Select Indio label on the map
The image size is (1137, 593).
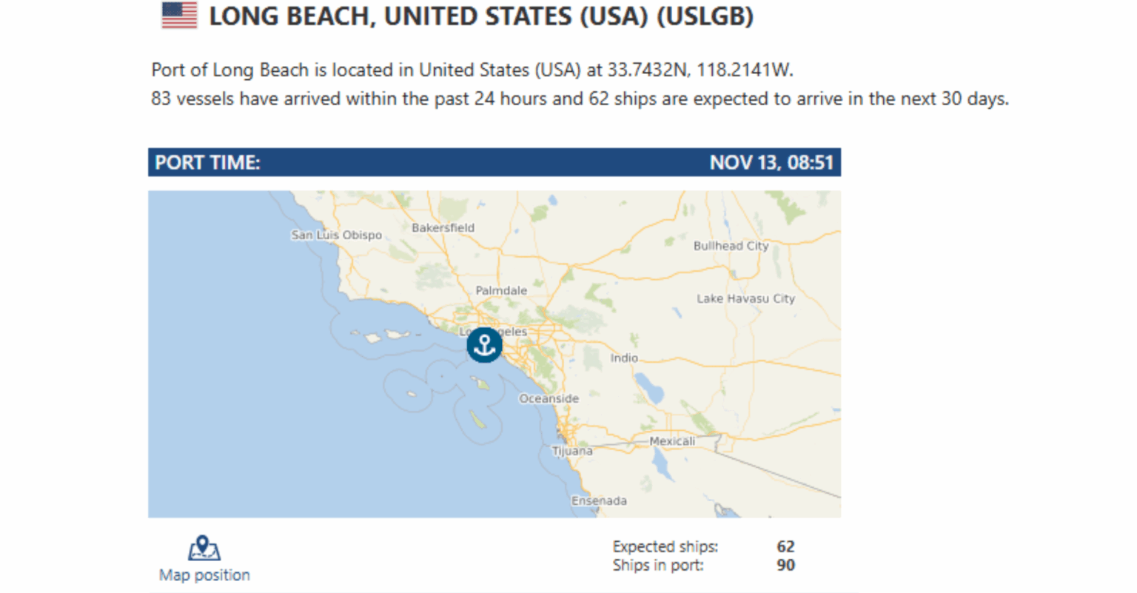[x=624, y=358]
